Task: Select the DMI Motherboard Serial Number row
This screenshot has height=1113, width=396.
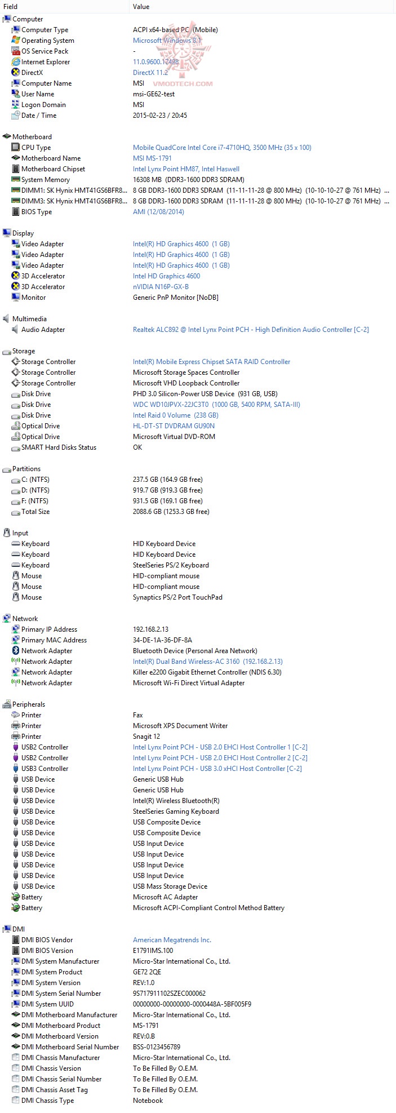Action: coord(198,1047)
